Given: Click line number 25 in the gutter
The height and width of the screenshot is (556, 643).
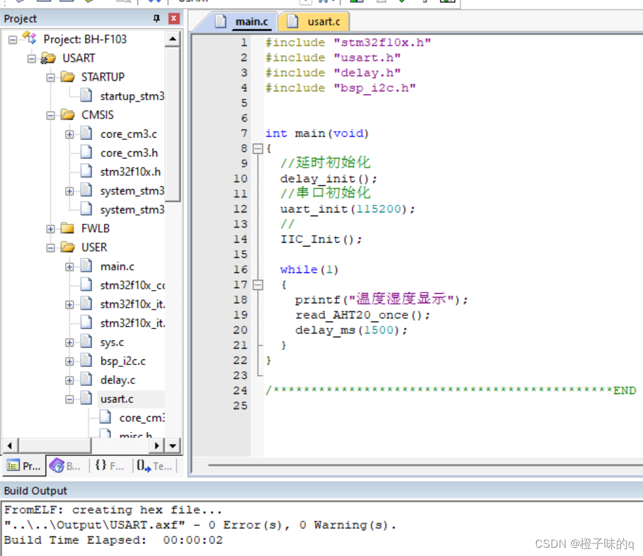Looking at the screenshot, I should pos(240,405).
